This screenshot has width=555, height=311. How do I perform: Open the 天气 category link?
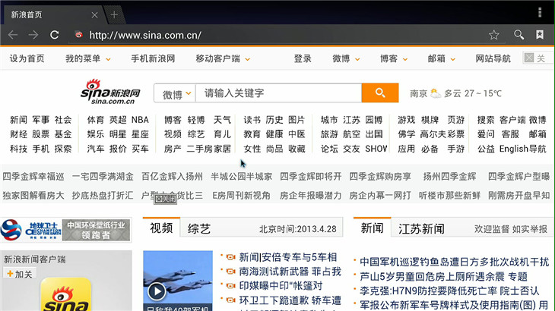pos(222,120)
